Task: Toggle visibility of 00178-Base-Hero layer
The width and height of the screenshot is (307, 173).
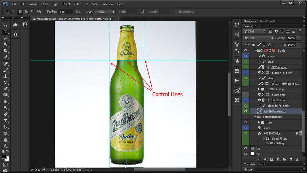Action: 246,111
